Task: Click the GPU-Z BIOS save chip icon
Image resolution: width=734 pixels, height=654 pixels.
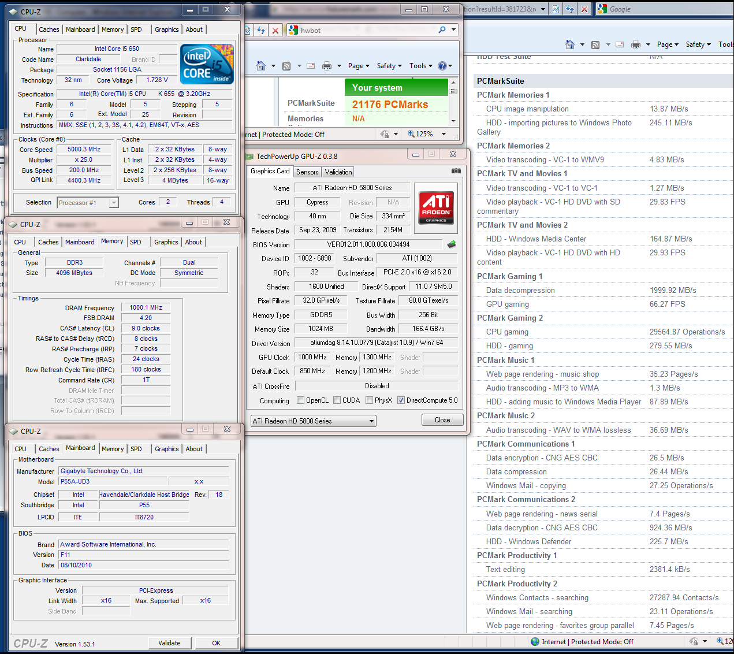Action: [x=452, y=244]
